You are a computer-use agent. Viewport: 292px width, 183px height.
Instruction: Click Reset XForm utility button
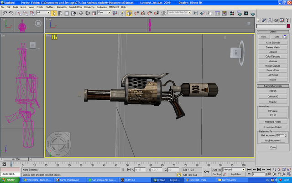(x=273, y=70)
